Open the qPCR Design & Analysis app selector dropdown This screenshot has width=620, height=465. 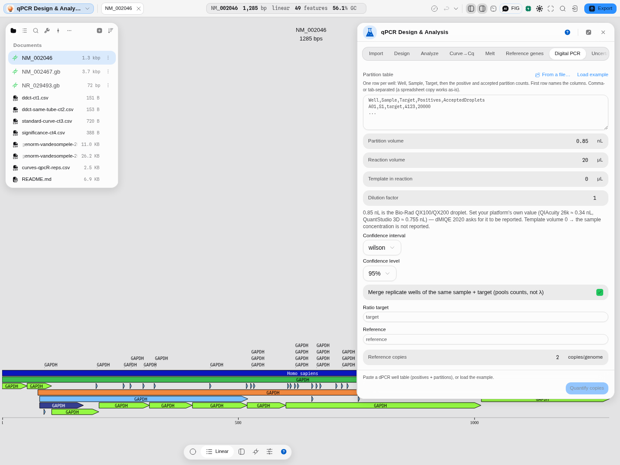click(x=49, y=9)
